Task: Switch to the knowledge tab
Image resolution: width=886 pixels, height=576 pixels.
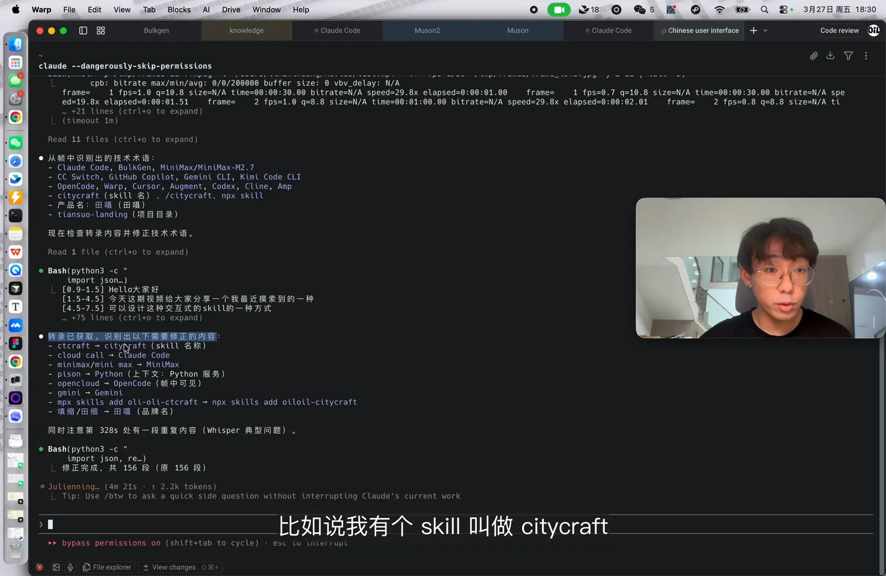Action: [246, 30]
